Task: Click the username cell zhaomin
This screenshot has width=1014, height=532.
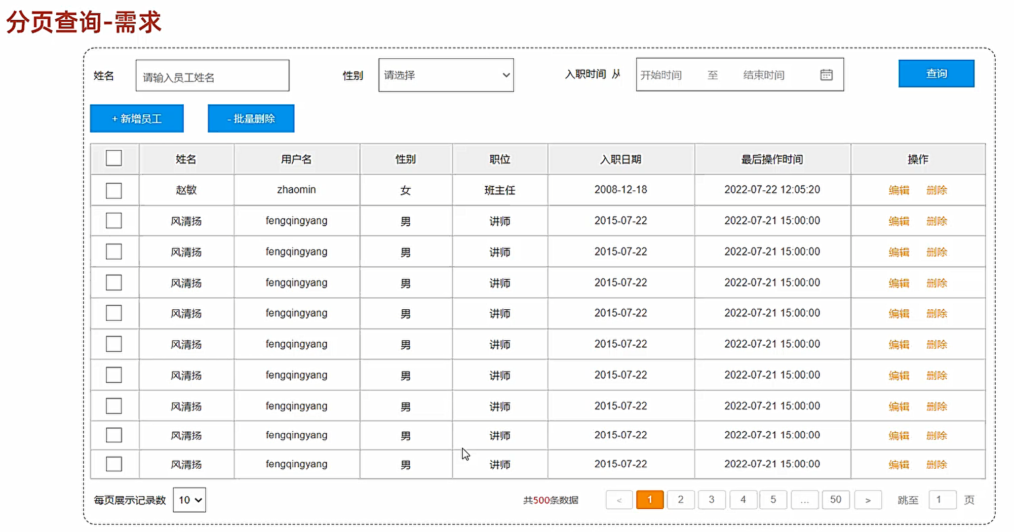Action: pos(296,190)
